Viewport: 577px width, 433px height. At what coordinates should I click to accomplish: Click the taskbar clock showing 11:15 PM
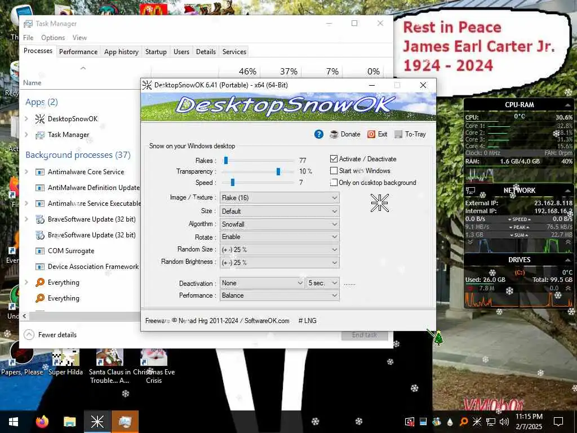pyautogui.click(x=529, y=422)
